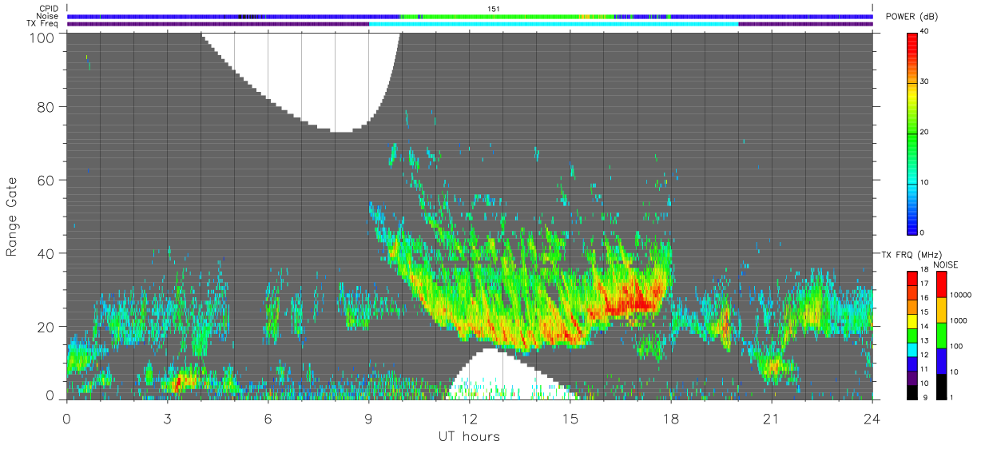Image resolution: width=981 pixels, height=453 pixels.
Task: Click the 100 label on Range Gate axis
Action: pyautogui.click(x=42, y=38)
